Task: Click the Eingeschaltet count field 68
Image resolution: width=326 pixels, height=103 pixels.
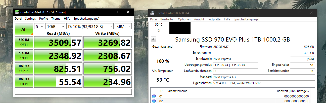Action: point(302,65)
